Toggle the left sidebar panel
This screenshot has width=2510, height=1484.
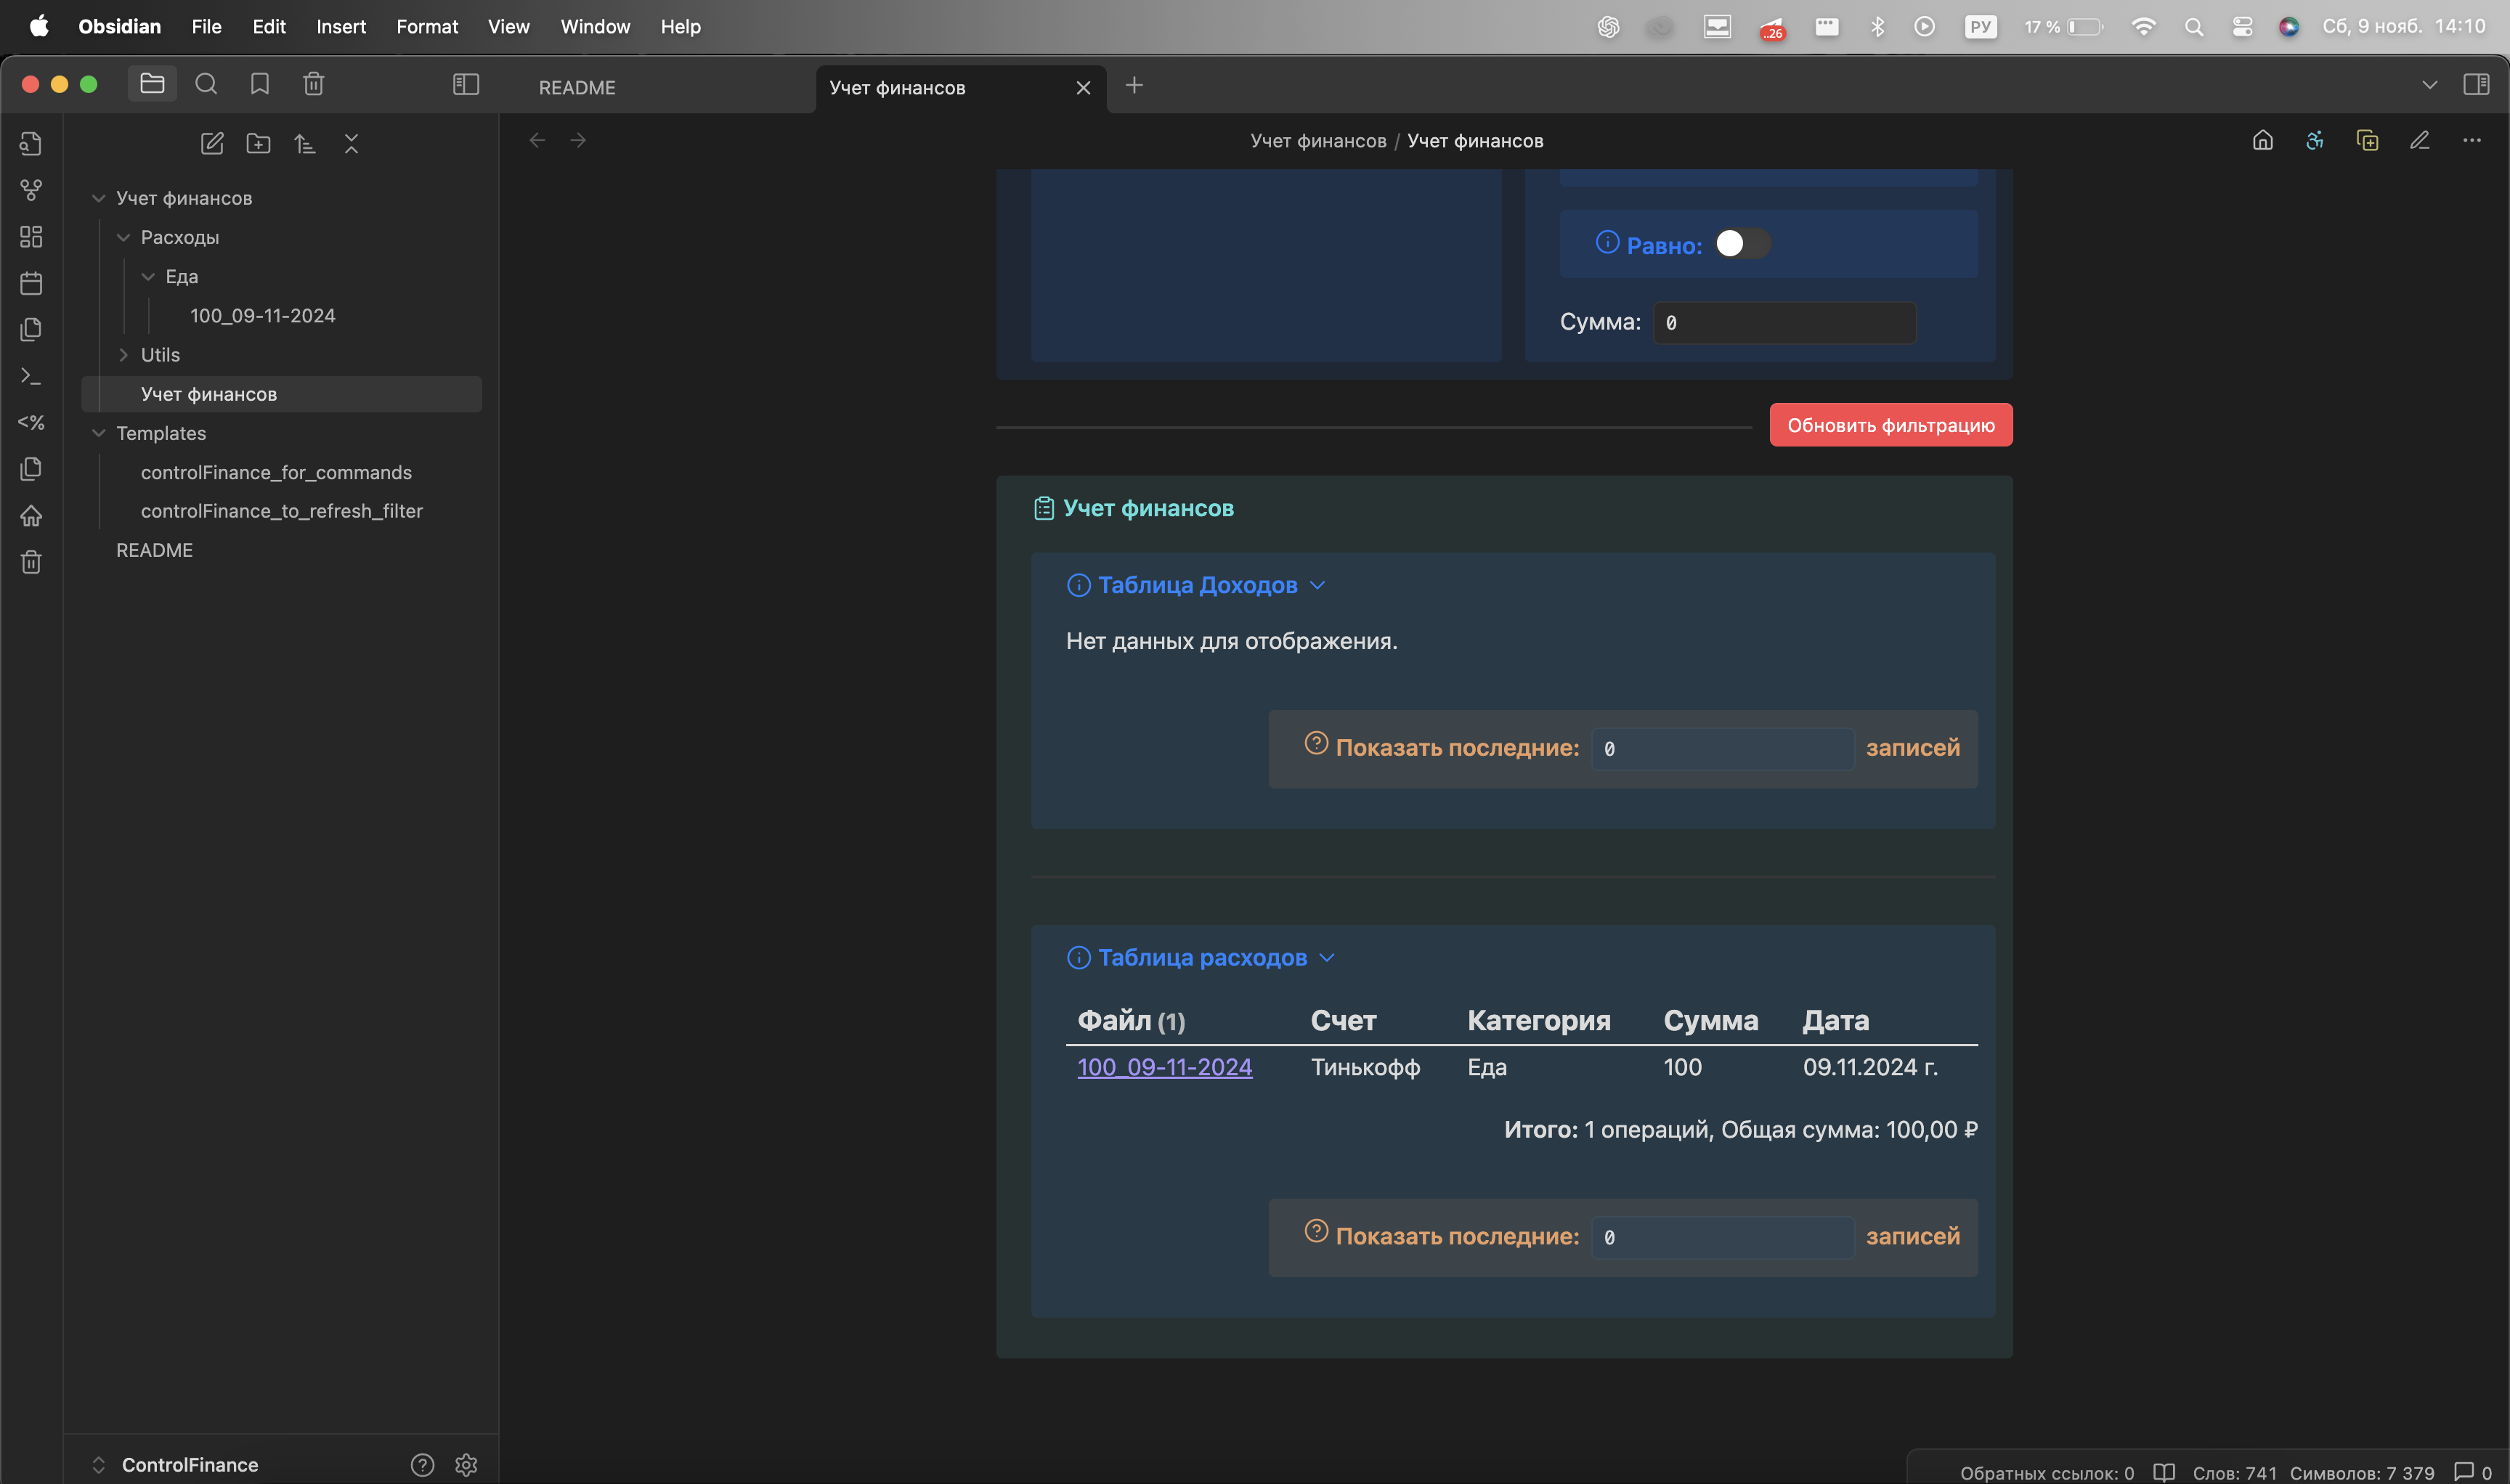pos(466,84)
